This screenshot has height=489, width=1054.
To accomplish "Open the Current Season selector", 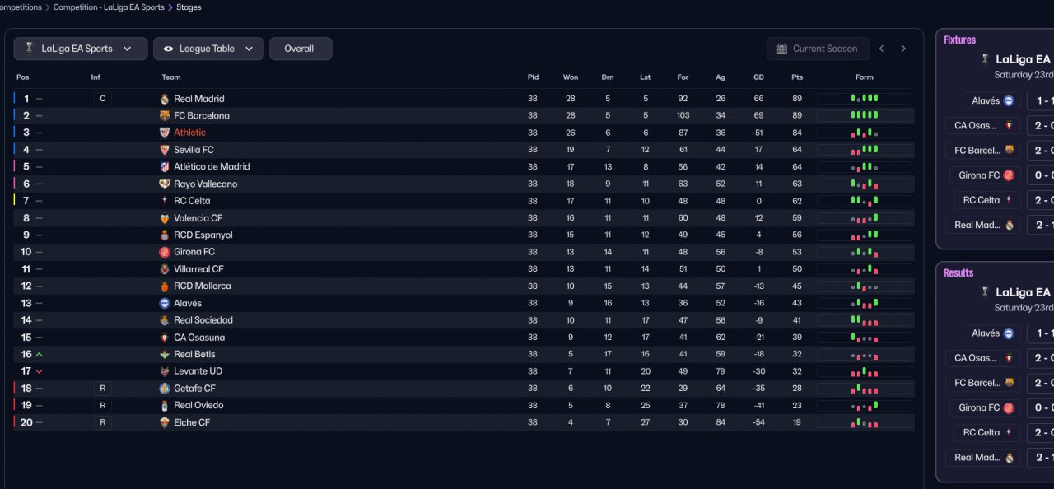I will [x=818, y=49].
